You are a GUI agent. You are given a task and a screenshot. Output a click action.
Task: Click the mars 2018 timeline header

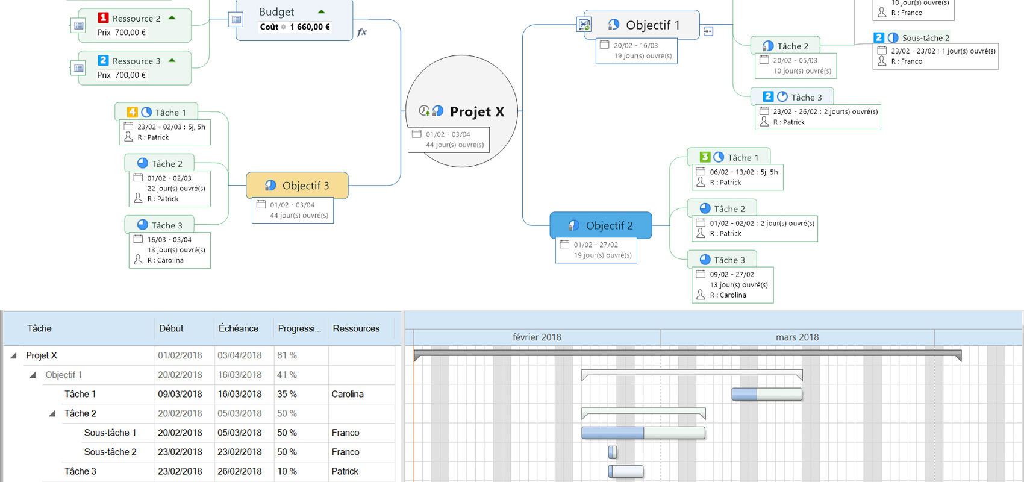(797, 337)
